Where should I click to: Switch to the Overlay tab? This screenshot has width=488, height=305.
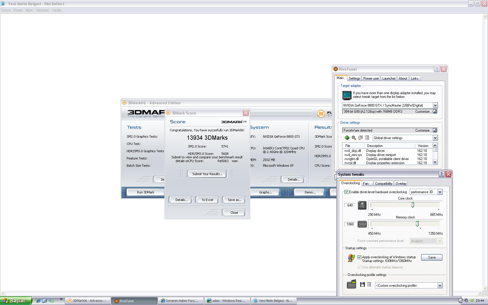[401, 184]
